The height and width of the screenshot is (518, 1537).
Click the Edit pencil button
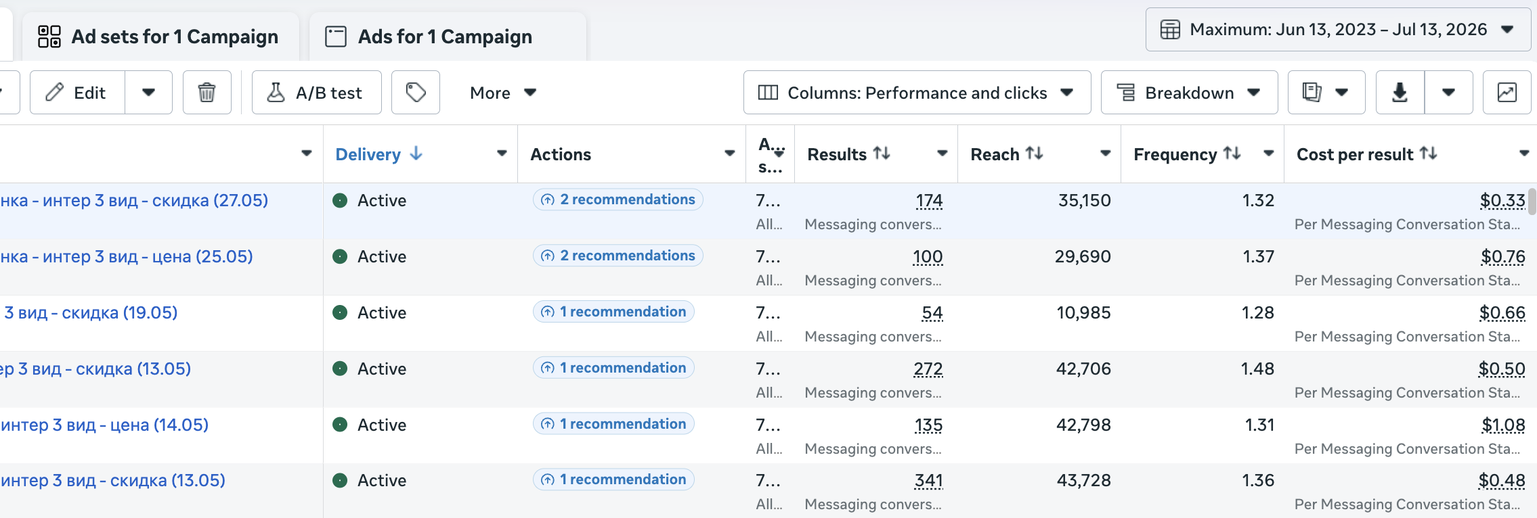tap(77, 93)
